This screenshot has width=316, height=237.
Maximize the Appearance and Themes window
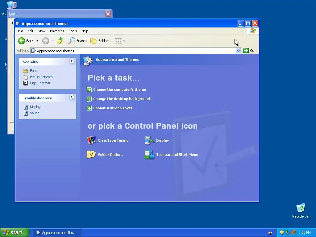coord(248,23)
